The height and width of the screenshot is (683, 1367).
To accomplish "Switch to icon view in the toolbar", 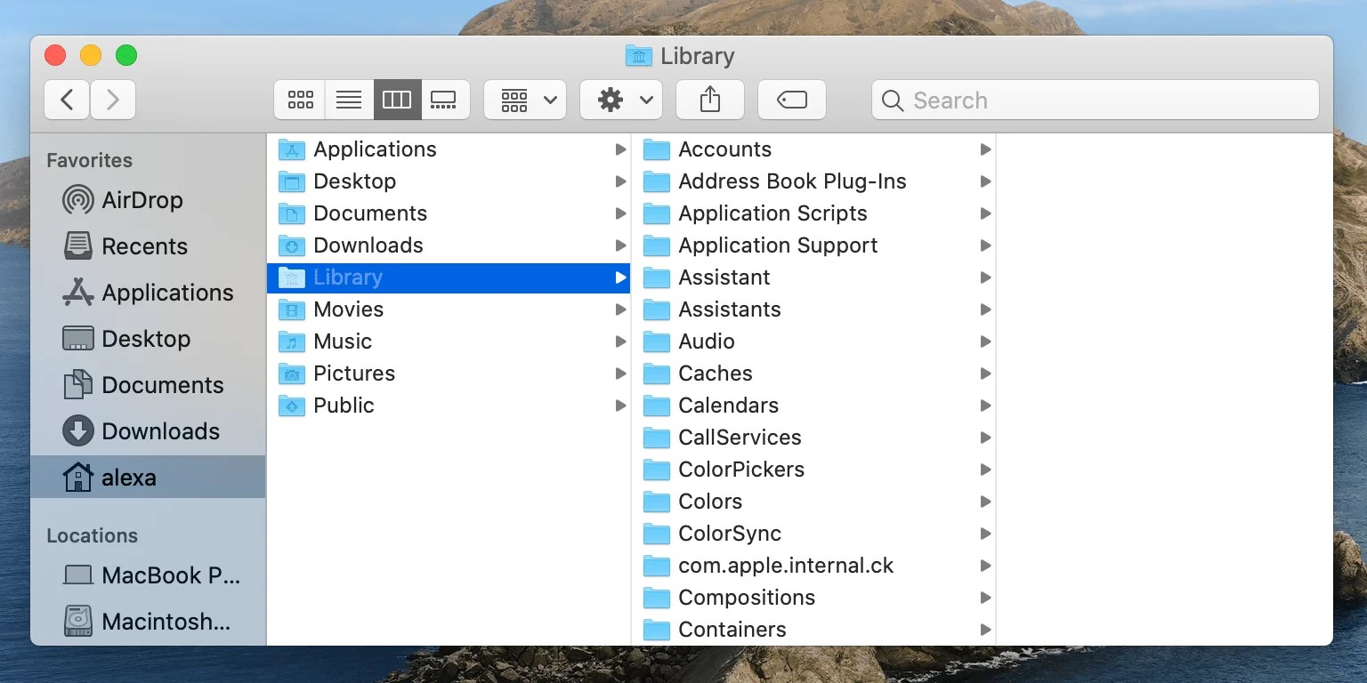I will (300, 100).
